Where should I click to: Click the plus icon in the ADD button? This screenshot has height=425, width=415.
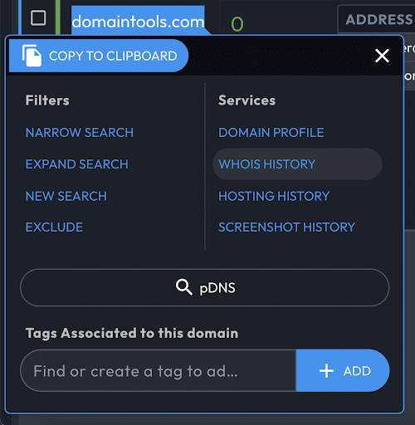[326, 371]
